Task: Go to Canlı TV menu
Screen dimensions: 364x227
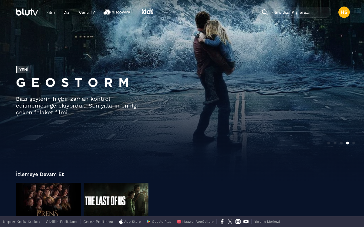Action: coord(87,12)
